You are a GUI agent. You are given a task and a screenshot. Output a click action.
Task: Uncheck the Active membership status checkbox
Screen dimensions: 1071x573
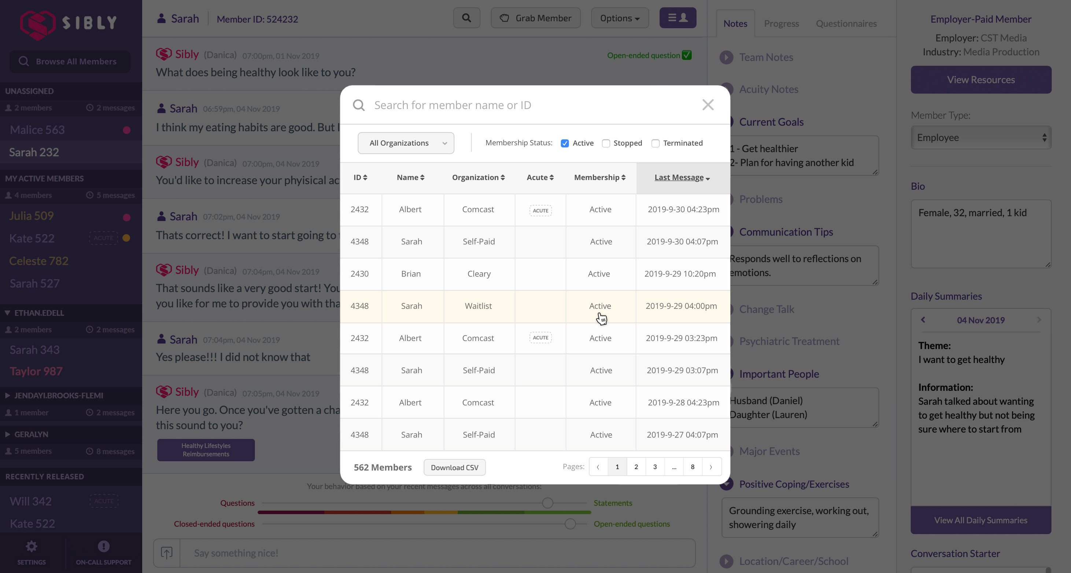[x=565, y=143]
